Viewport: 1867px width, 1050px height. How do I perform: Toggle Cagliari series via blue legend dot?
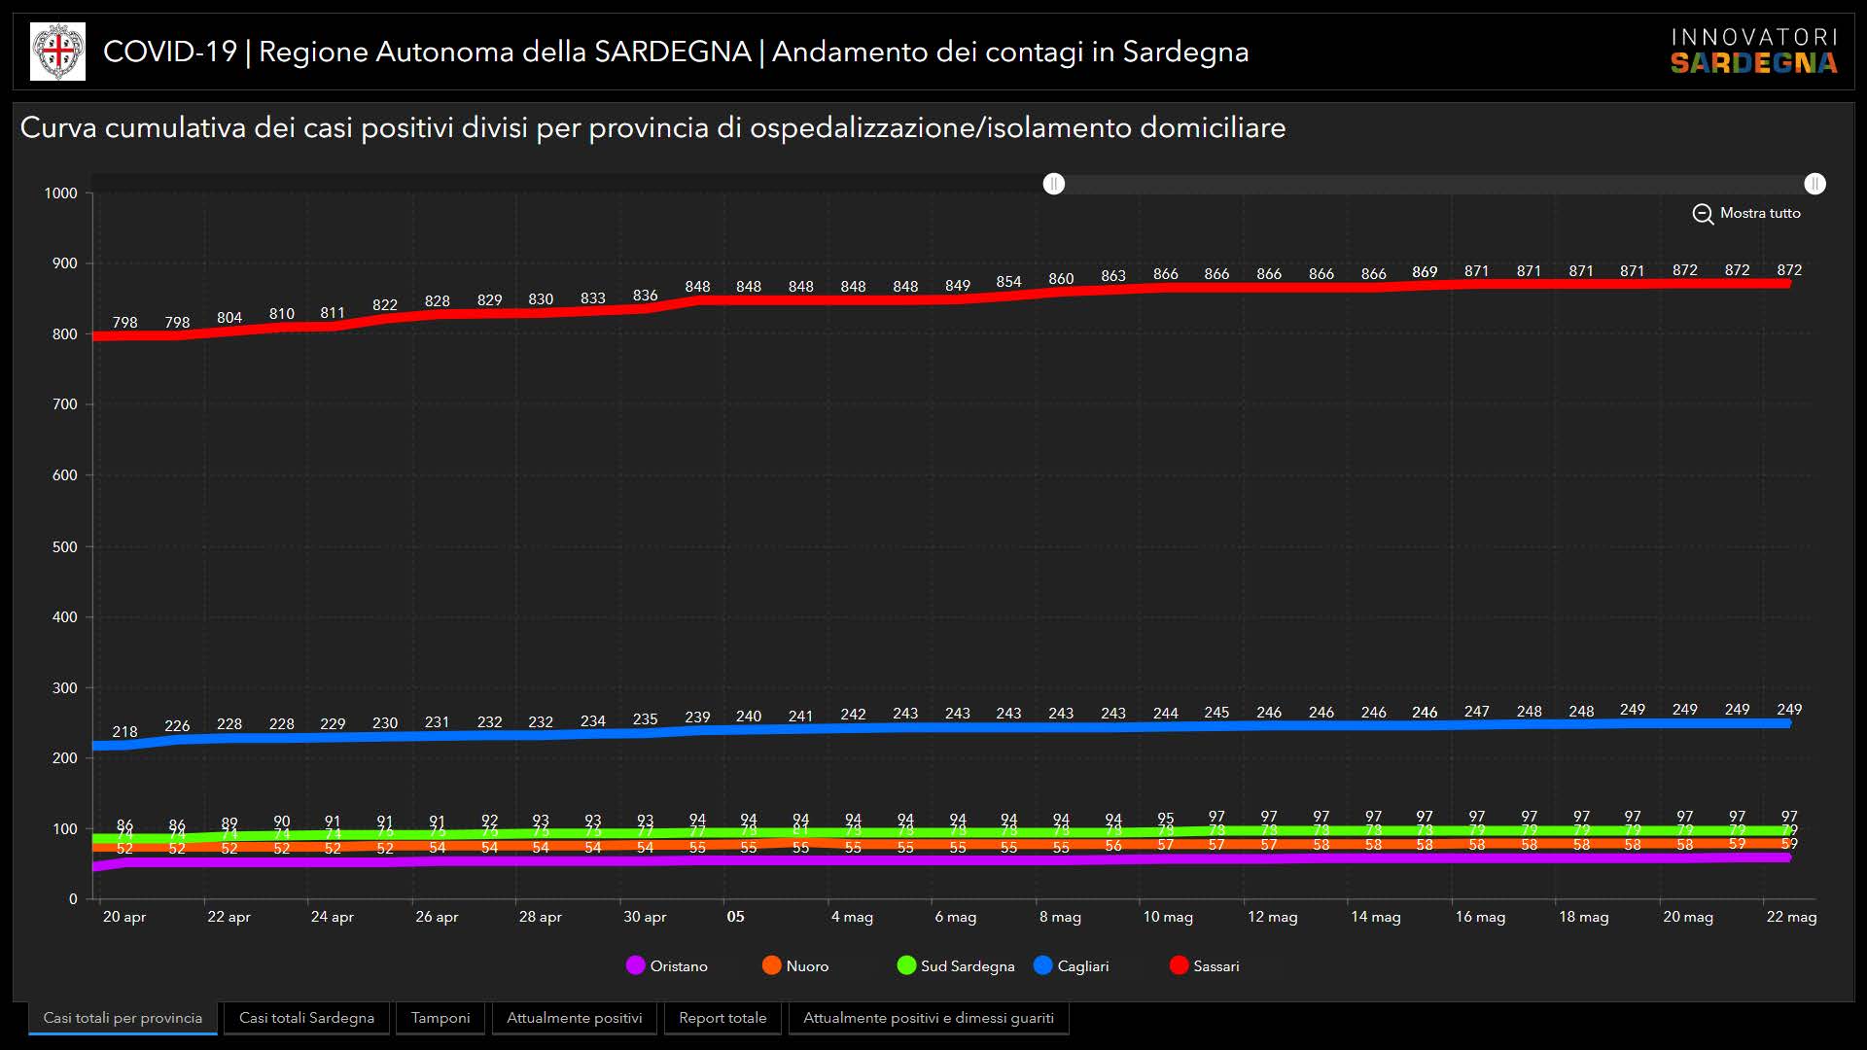1043,965
